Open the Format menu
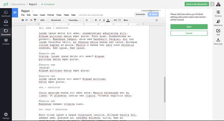The height and width of the screenshot is (121, 224). (x=50, y=15)
